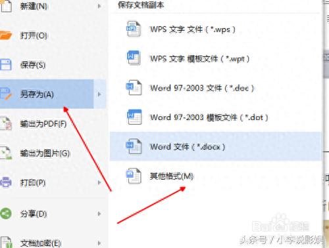Viewport: 329px width, 248px height.
Task: Click the Export as picture icon
Action: (6, 153)
